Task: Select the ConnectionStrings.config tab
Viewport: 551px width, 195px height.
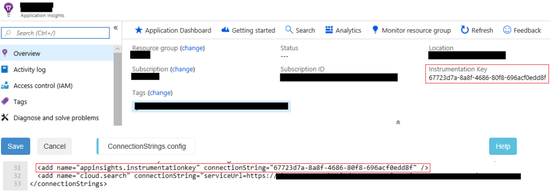Action: 146,146
